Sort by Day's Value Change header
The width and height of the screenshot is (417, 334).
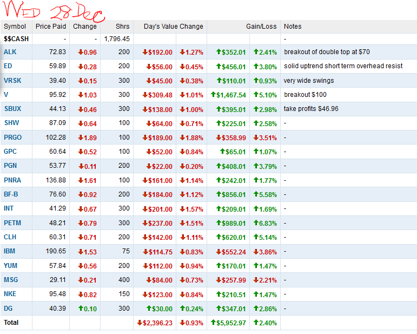[174, 27]
